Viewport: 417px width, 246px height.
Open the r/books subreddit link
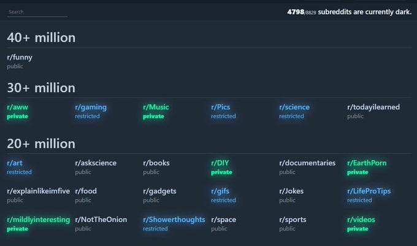156,163
